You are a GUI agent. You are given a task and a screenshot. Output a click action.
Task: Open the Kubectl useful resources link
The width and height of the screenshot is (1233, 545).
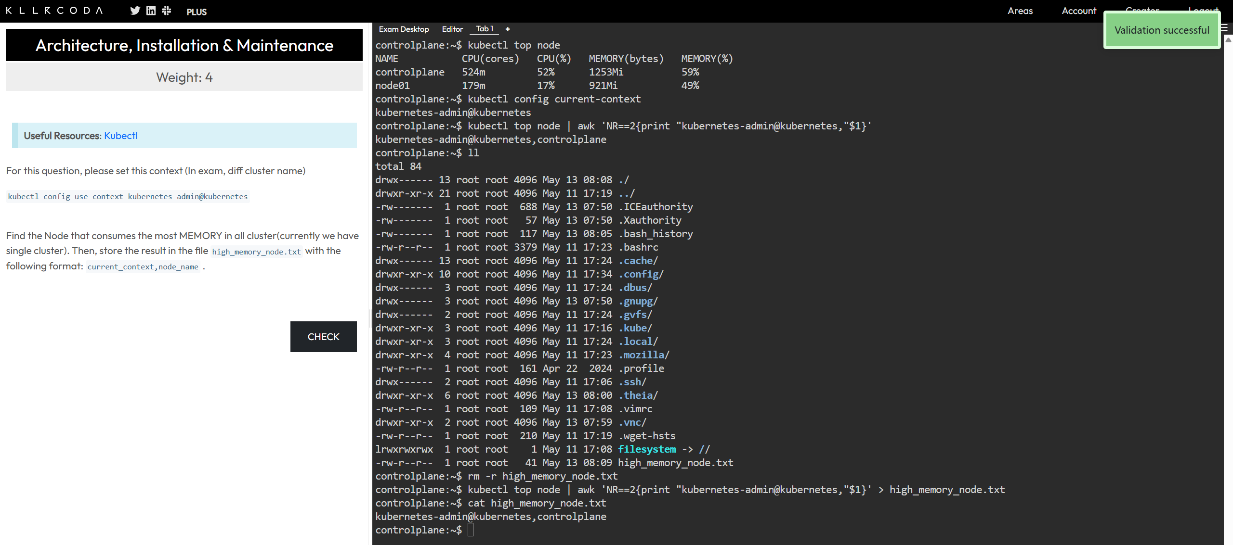tap(120, 136)
